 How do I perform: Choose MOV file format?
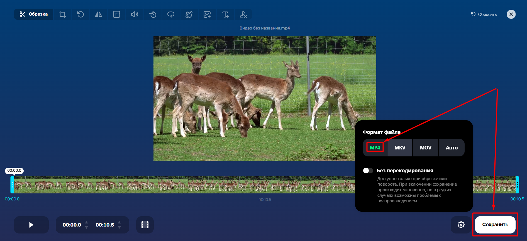coord(426,147)
